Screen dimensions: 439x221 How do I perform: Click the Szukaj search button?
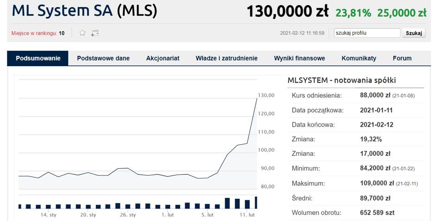(414, 33)
